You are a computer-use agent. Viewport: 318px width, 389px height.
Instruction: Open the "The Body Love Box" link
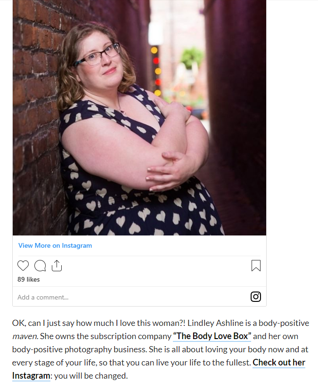pyautogui.click(x=212, y=336)
